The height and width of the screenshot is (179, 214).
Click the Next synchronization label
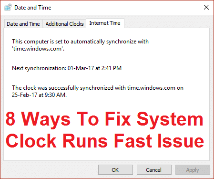(x=39, y=68)
